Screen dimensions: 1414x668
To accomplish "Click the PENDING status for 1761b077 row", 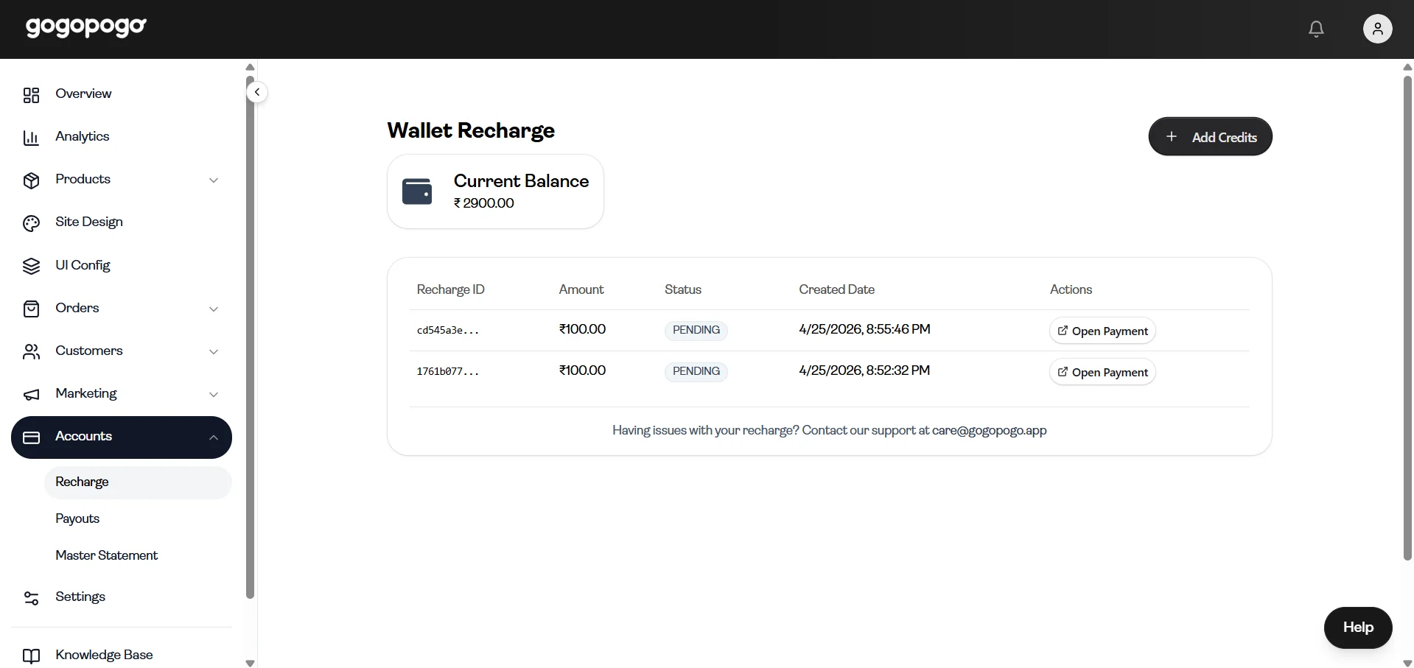I will click(x=696, y=371).
